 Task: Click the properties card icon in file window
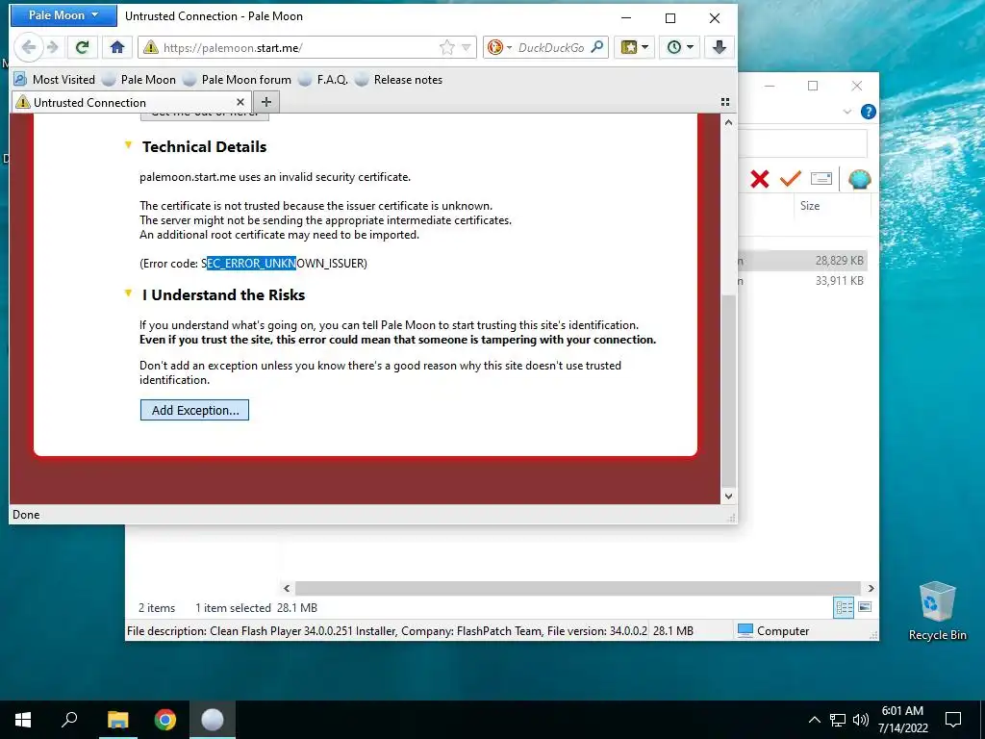point(821,179)
